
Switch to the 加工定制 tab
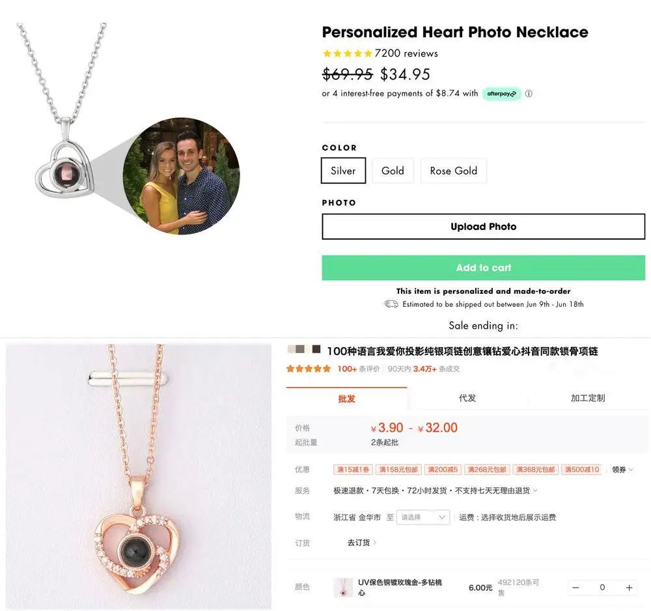pos(588,398)
